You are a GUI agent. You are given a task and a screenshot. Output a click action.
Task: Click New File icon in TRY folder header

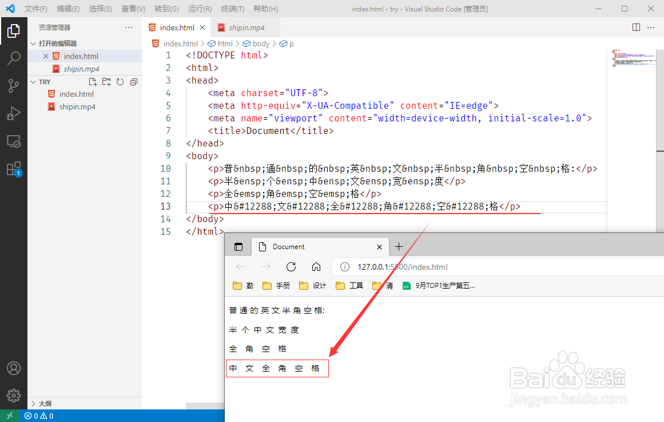(93, 82)
